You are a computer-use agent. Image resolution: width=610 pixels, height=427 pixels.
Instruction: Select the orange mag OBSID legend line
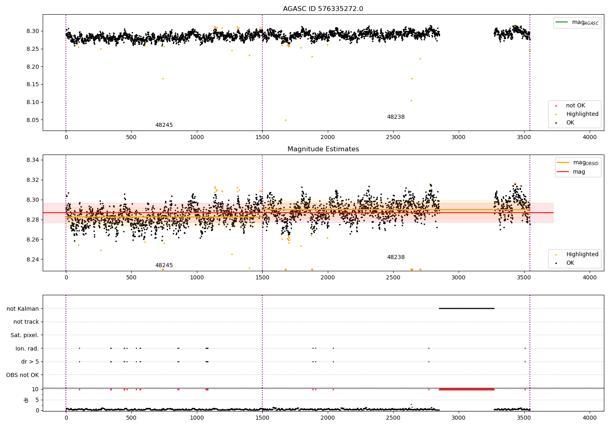click(x=563, y=163)
